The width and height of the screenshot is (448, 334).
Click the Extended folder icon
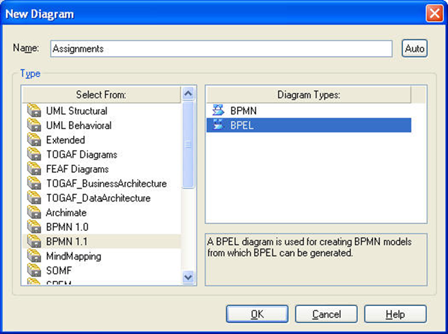click(34, 140)
